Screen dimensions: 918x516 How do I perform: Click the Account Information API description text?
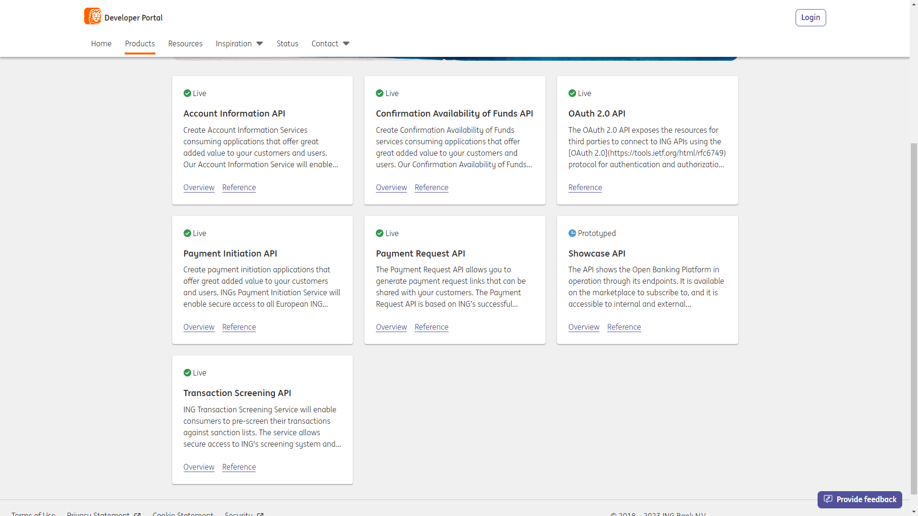pos(261,147)
